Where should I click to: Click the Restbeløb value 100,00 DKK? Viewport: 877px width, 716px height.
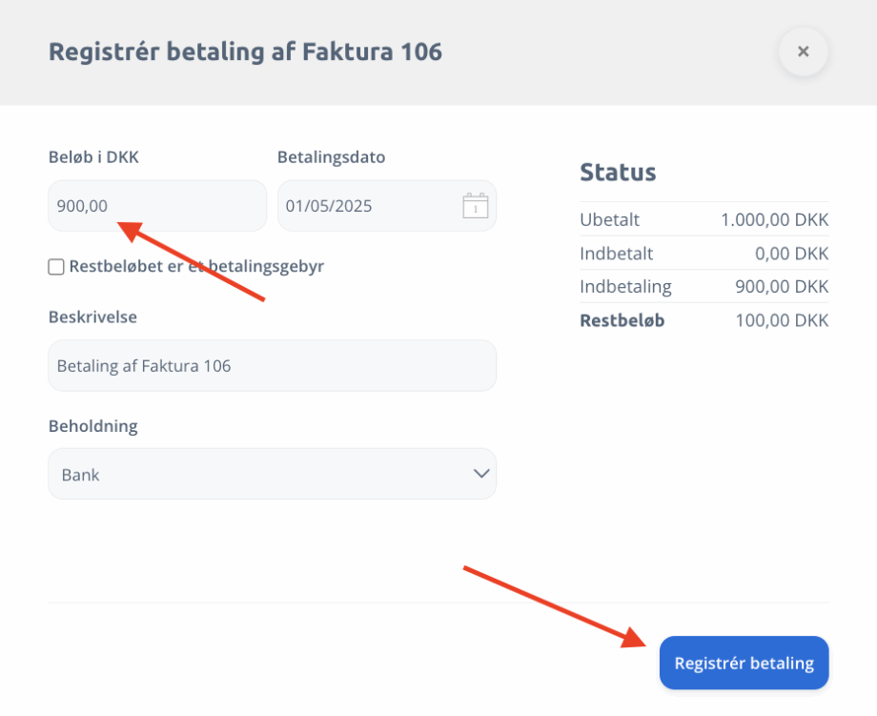tap(782, 320)
